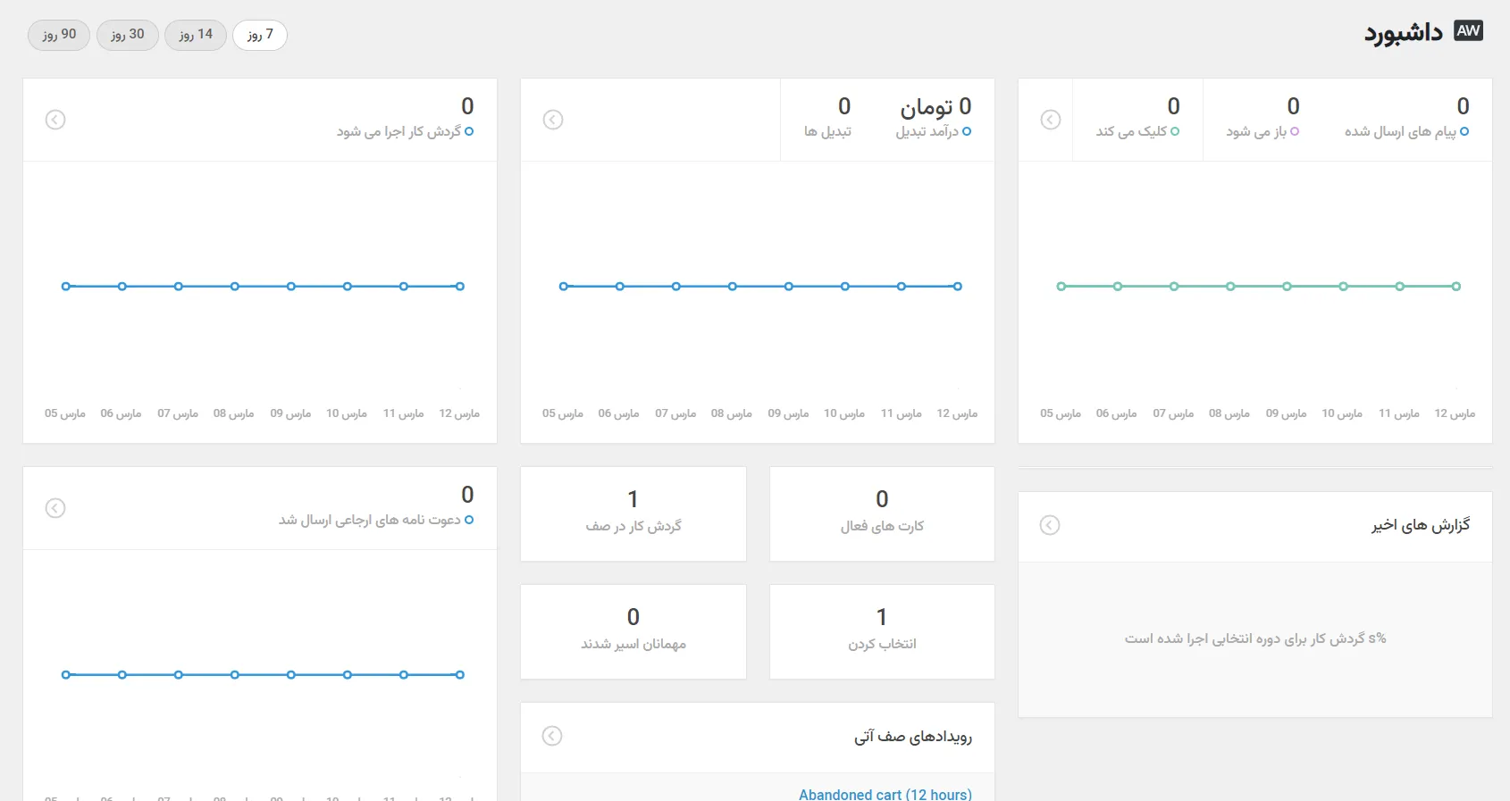Open the گردش کار در صف tile
Viewport: 1510px width, 801px height.
click(633, 514)
